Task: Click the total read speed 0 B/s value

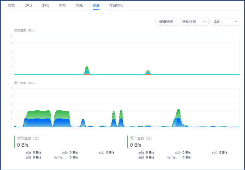Action: (x=23, y=145)
